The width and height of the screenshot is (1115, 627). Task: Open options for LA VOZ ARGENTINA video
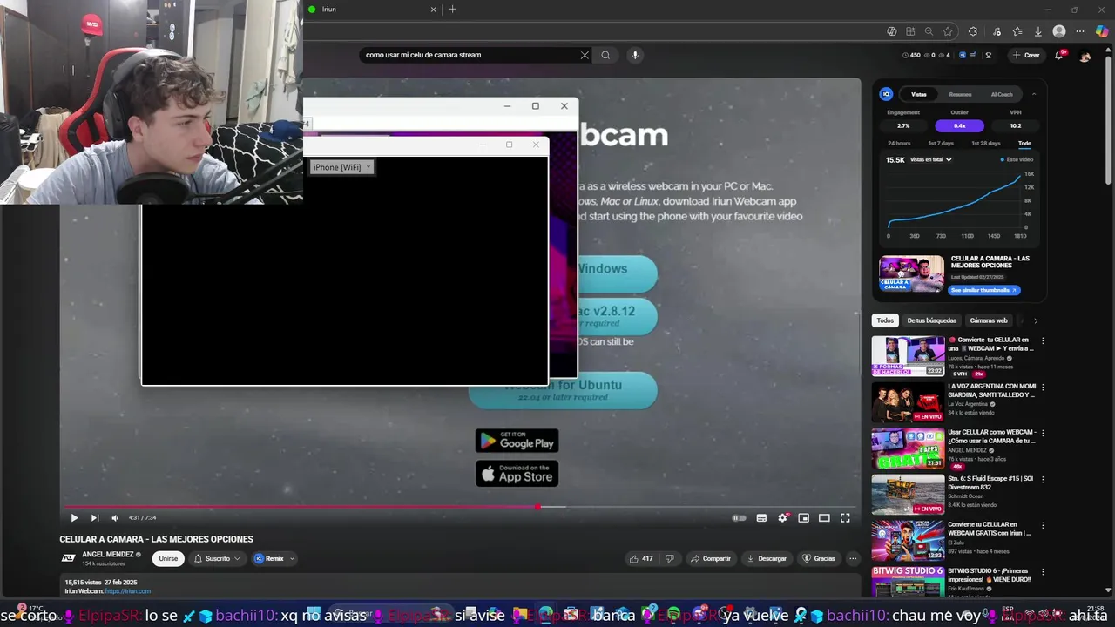click(x=1043, y=387)
